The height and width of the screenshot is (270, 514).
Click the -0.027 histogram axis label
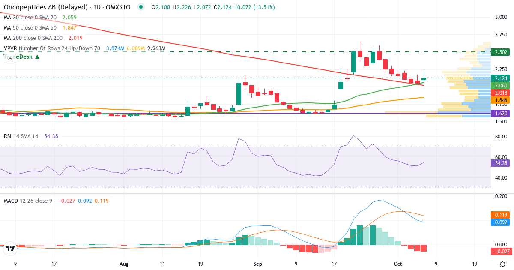pos(501,251)
